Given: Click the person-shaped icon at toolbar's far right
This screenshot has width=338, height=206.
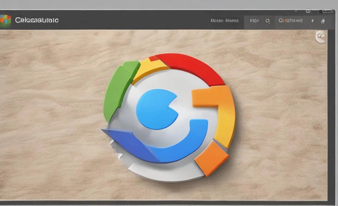Looking at the screenshot, I should 323,21.
